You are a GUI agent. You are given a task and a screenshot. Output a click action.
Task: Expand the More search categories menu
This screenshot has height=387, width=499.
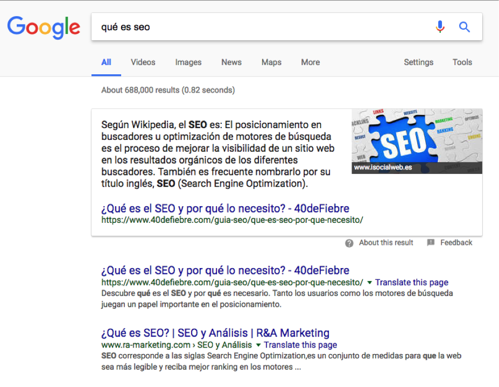(310, 62)
